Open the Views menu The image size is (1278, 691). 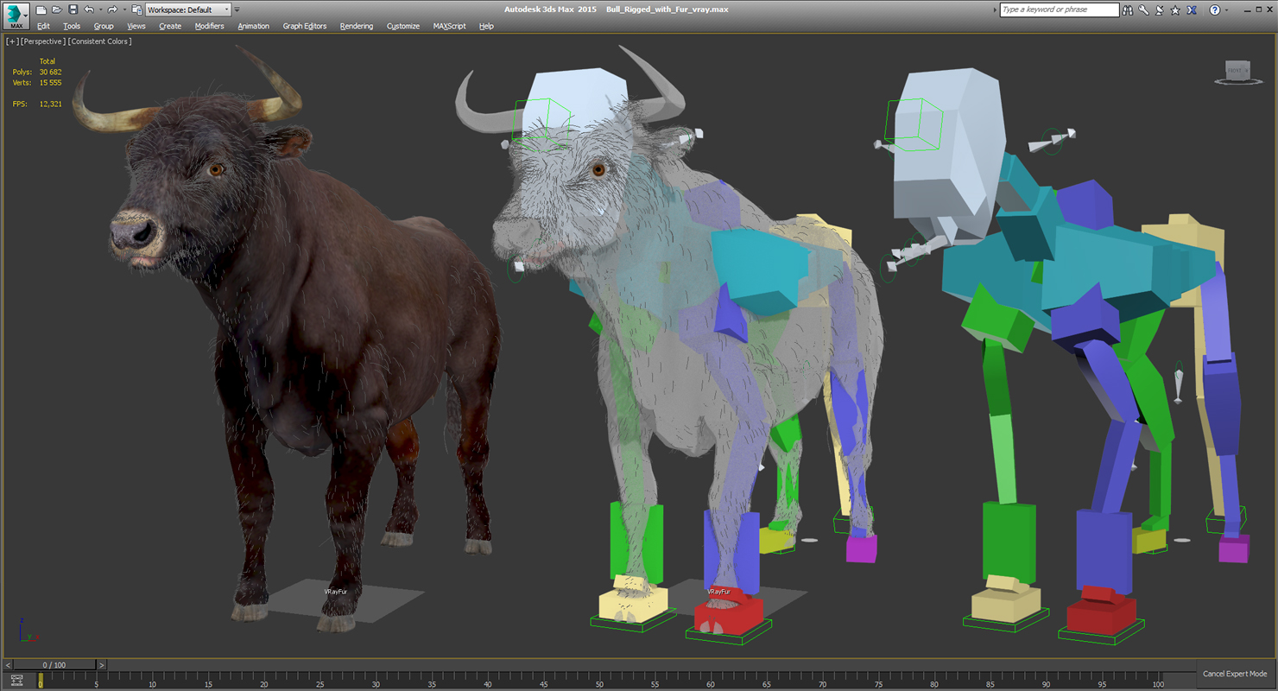[x=136, y=26]
